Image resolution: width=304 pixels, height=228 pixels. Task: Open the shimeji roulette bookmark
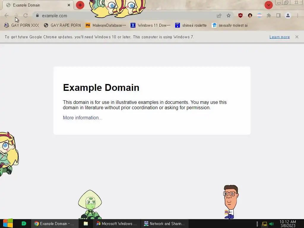[191, 25]
